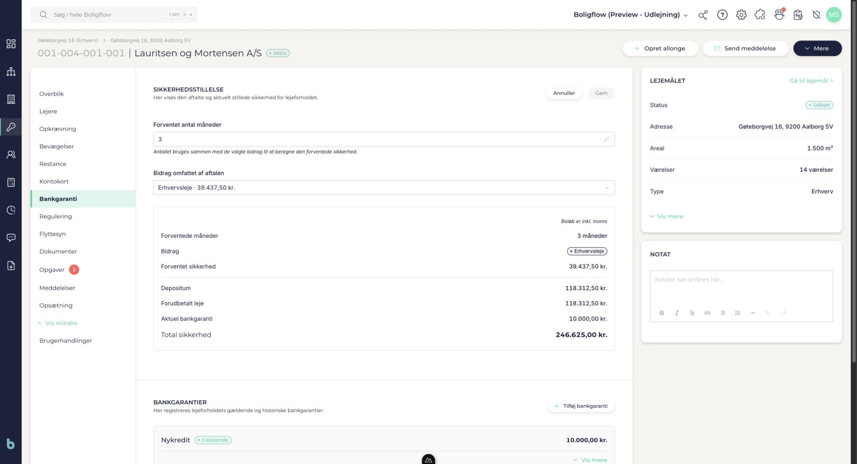Open the Bidrag omfattet af aftalen dropdown
Viewport: 857px width, 464px height.
coord(384,188)
